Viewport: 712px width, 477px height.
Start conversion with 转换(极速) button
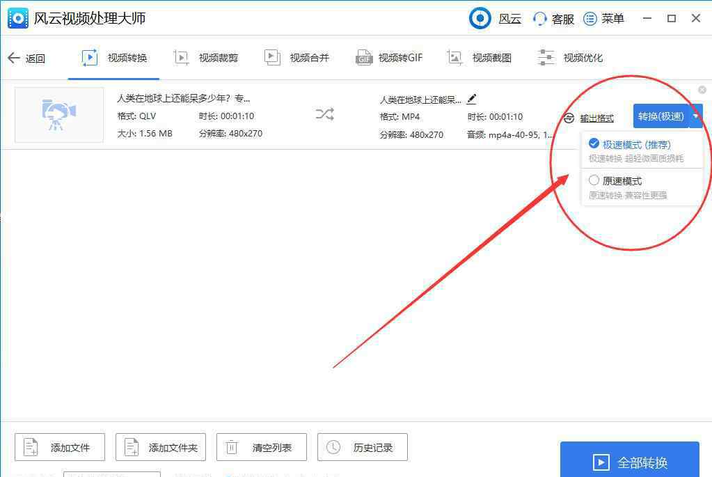coord(660,116)
